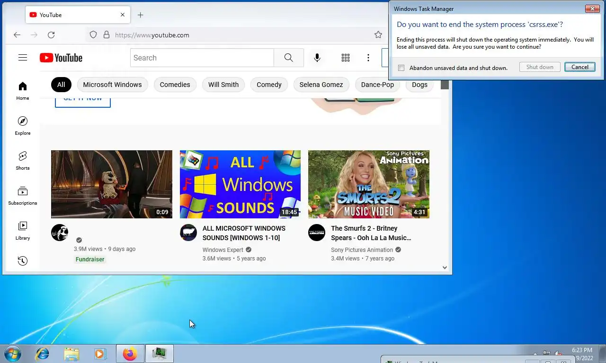Select the Dance-Pop chip
Viewport: 606px width, 363px height.
(x=377, y=85)
